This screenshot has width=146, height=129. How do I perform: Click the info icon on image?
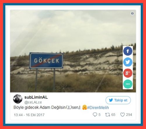pyautogui.click(x=132, y=13)
